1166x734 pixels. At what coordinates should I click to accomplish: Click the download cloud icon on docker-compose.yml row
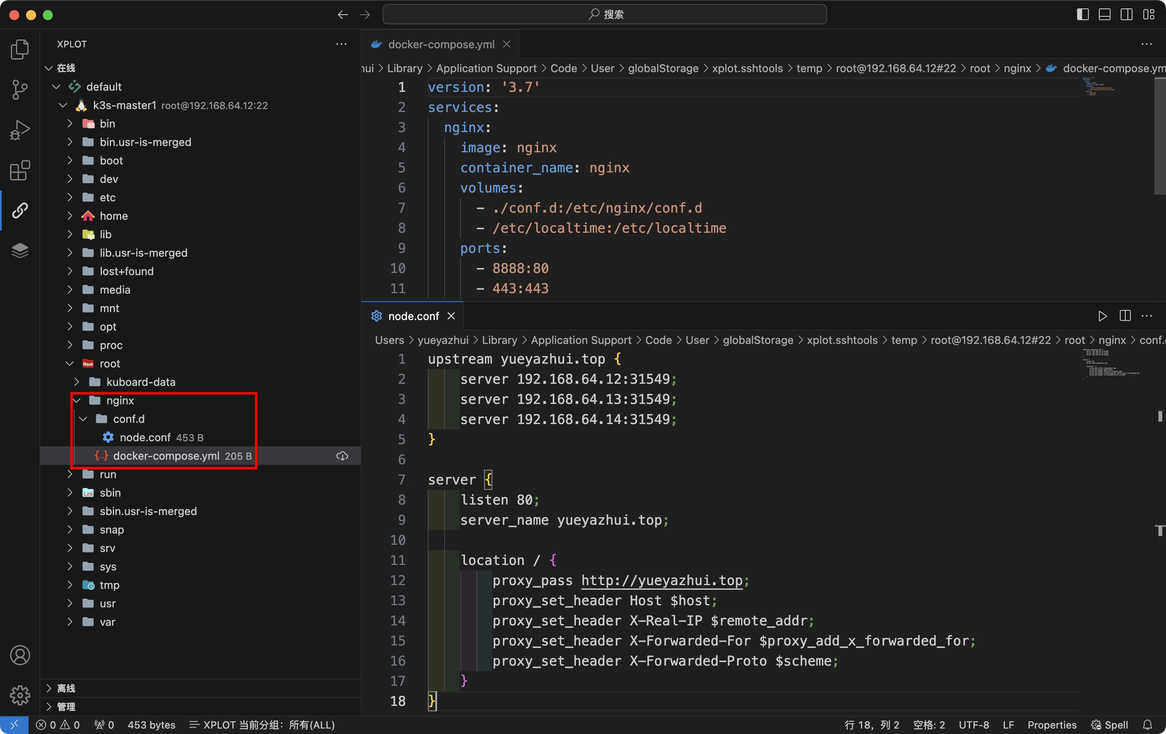tap(342, 455)
